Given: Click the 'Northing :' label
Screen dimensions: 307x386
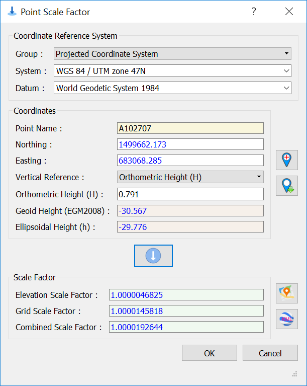Looking at the screenshot, I should click(34, 144).
